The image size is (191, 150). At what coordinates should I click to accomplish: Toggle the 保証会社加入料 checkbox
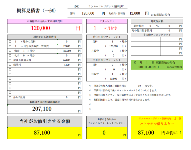point(10,60)
